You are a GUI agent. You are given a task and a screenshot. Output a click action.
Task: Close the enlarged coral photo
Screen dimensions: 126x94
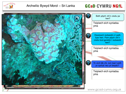click(x=77, y=19)
